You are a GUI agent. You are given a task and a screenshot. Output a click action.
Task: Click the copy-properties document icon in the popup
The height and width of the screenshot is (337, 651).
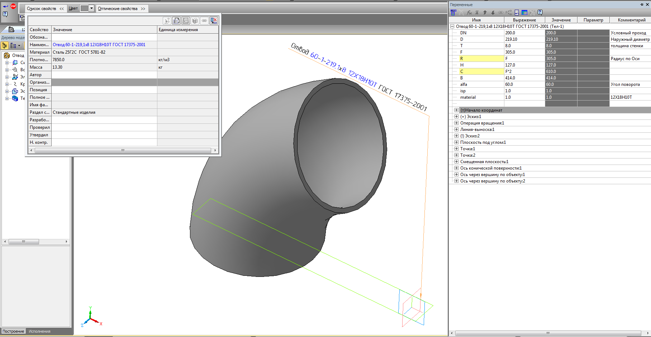pyautogui.click(x=176, y=21)
